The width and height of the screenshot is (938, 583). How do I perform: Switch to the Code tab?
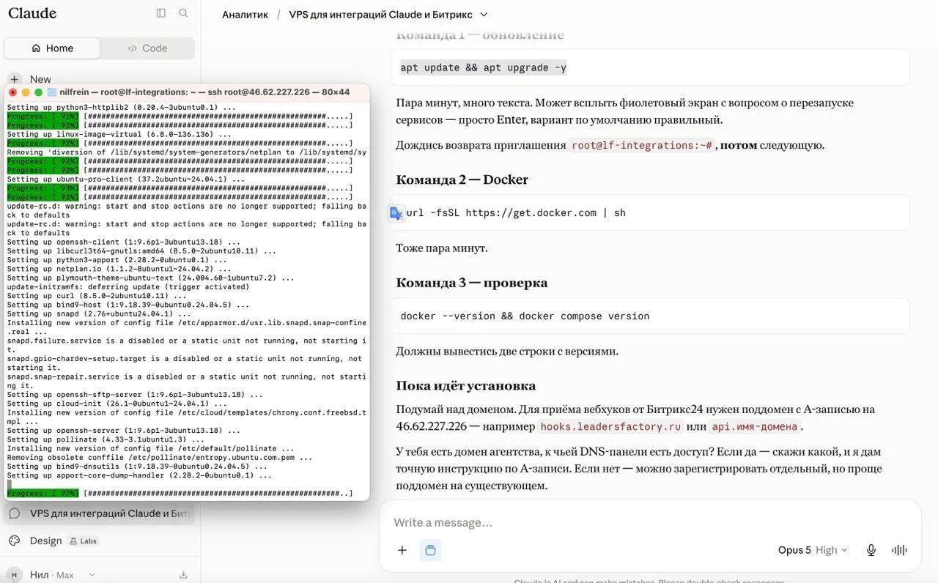click(147, 48)
